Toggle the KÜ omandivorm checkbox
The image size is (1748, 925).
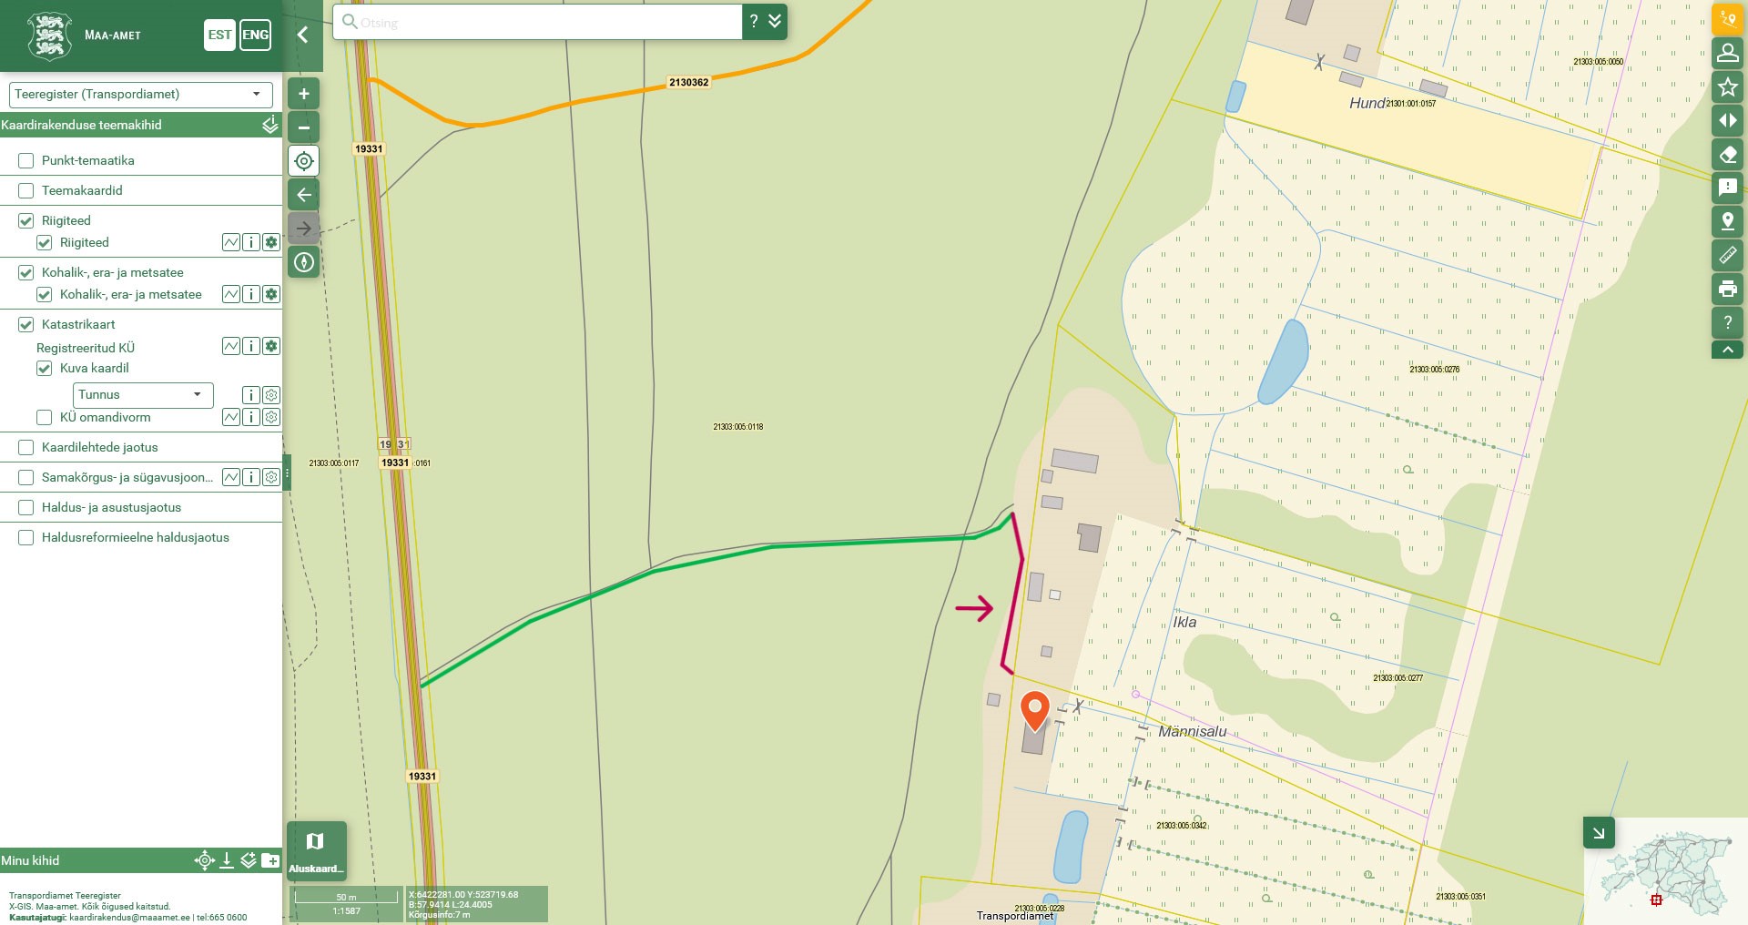(44, 418)
